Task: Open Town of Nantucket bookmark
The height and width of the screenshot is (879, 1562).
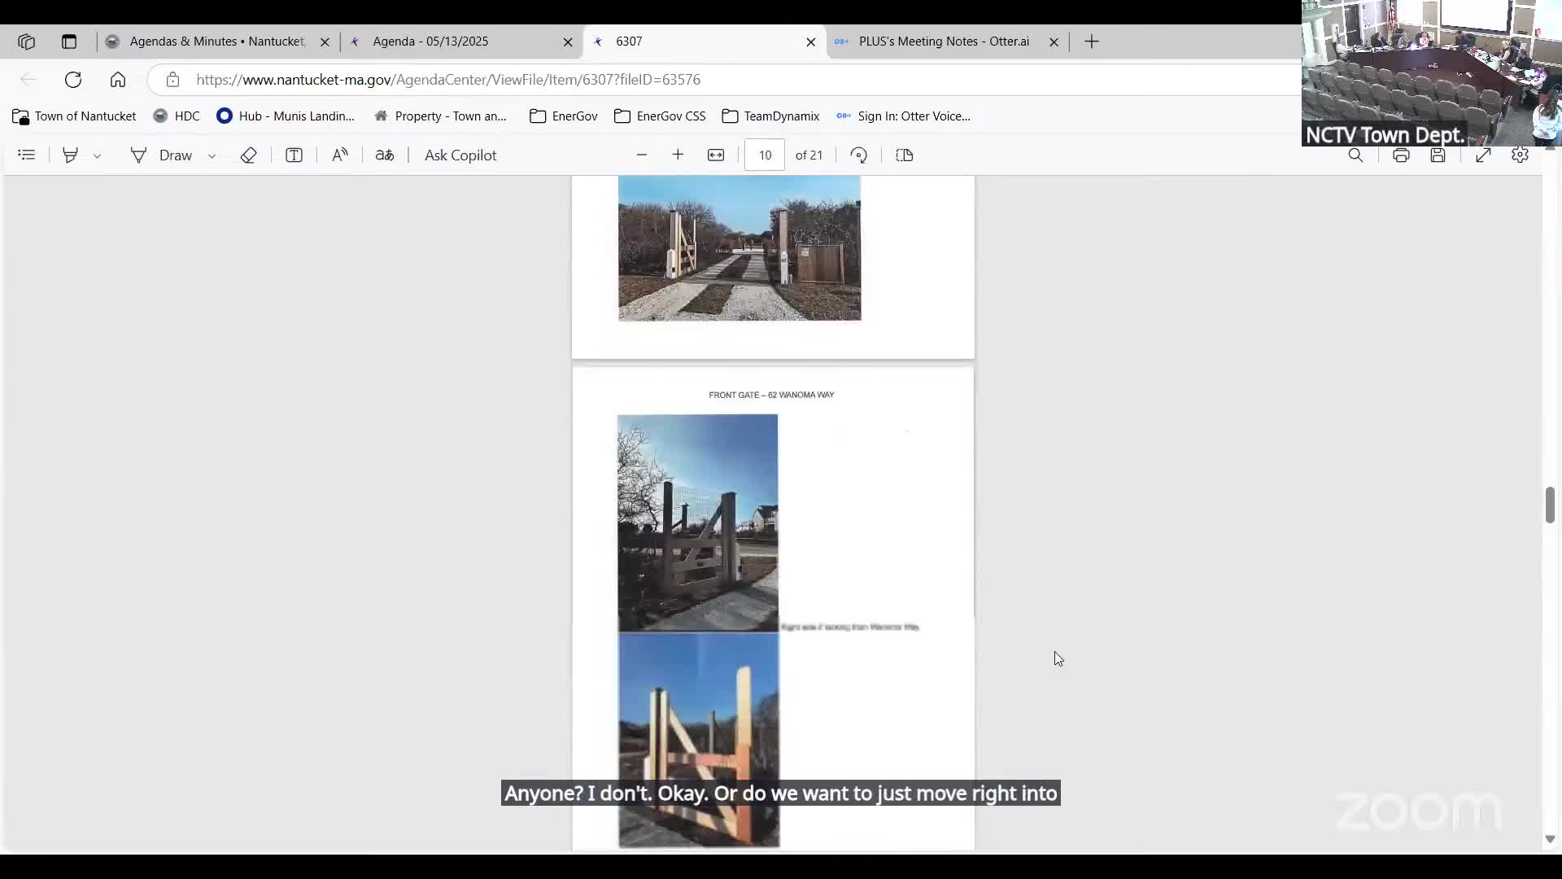Action: coord(74,116)
